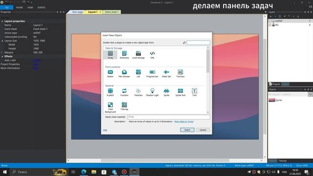
Task: Close the Layout 1 tab
Action: (x=100, y=12)
